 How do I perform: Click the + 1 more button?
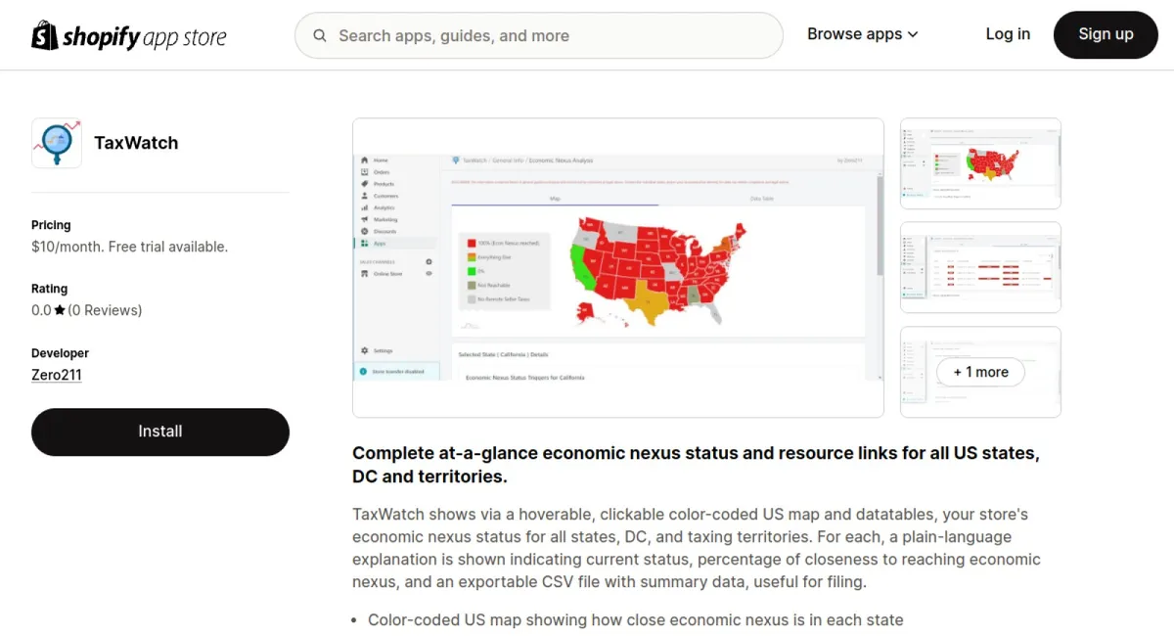(x=980, y=372)
